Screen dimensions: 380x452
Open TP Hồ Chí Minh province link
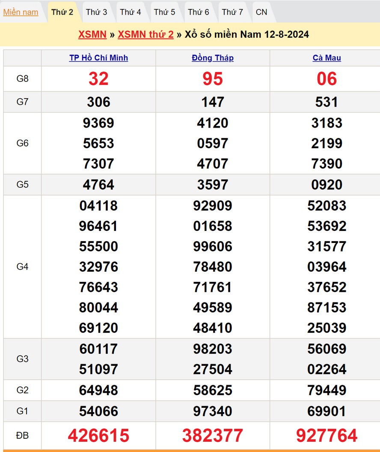98,58
